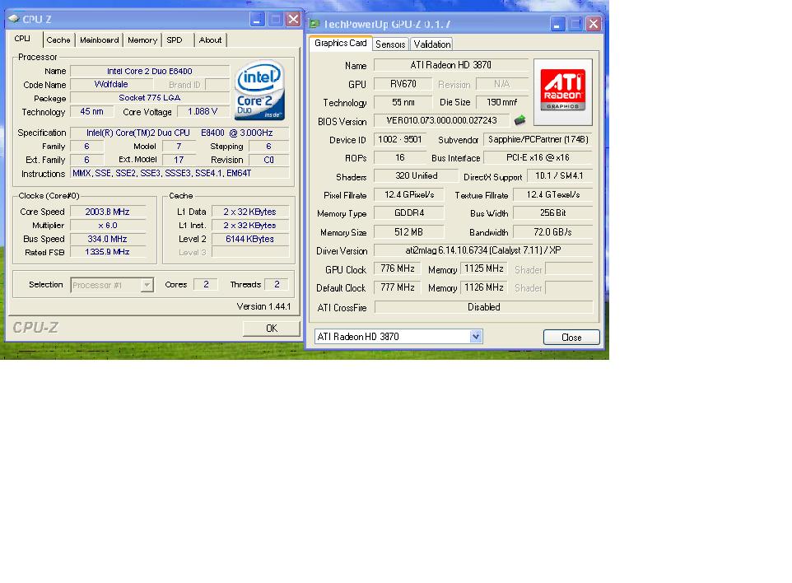Click the Bus Interface value PCI-E x16

(538, 157)
